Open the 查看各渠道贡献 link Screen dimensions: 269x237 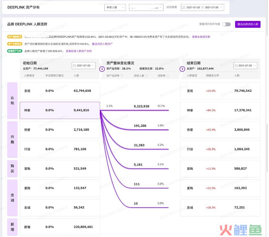point(201,37)
